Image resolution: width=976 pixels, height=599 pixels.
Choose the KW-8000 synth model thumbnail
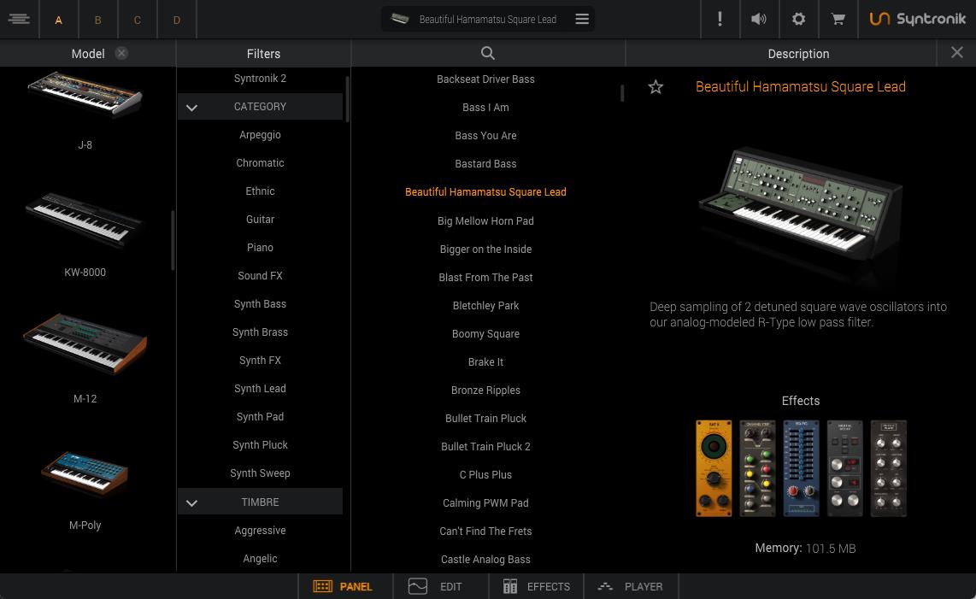point(85,222)
